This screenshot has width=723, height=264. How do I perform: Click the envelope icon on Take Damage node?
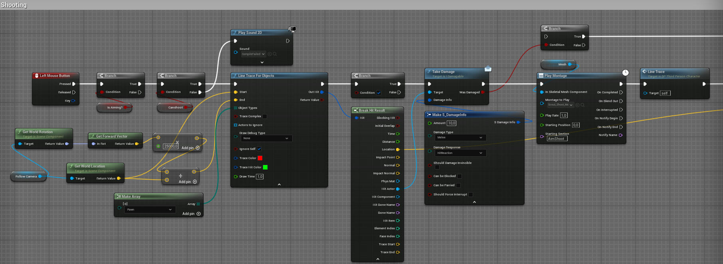click(x=488, y=69)
